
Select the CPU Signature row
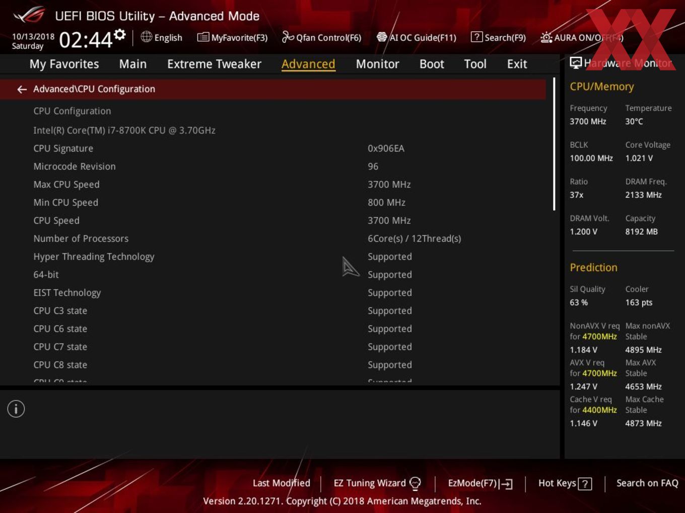(x=272, y=148)
